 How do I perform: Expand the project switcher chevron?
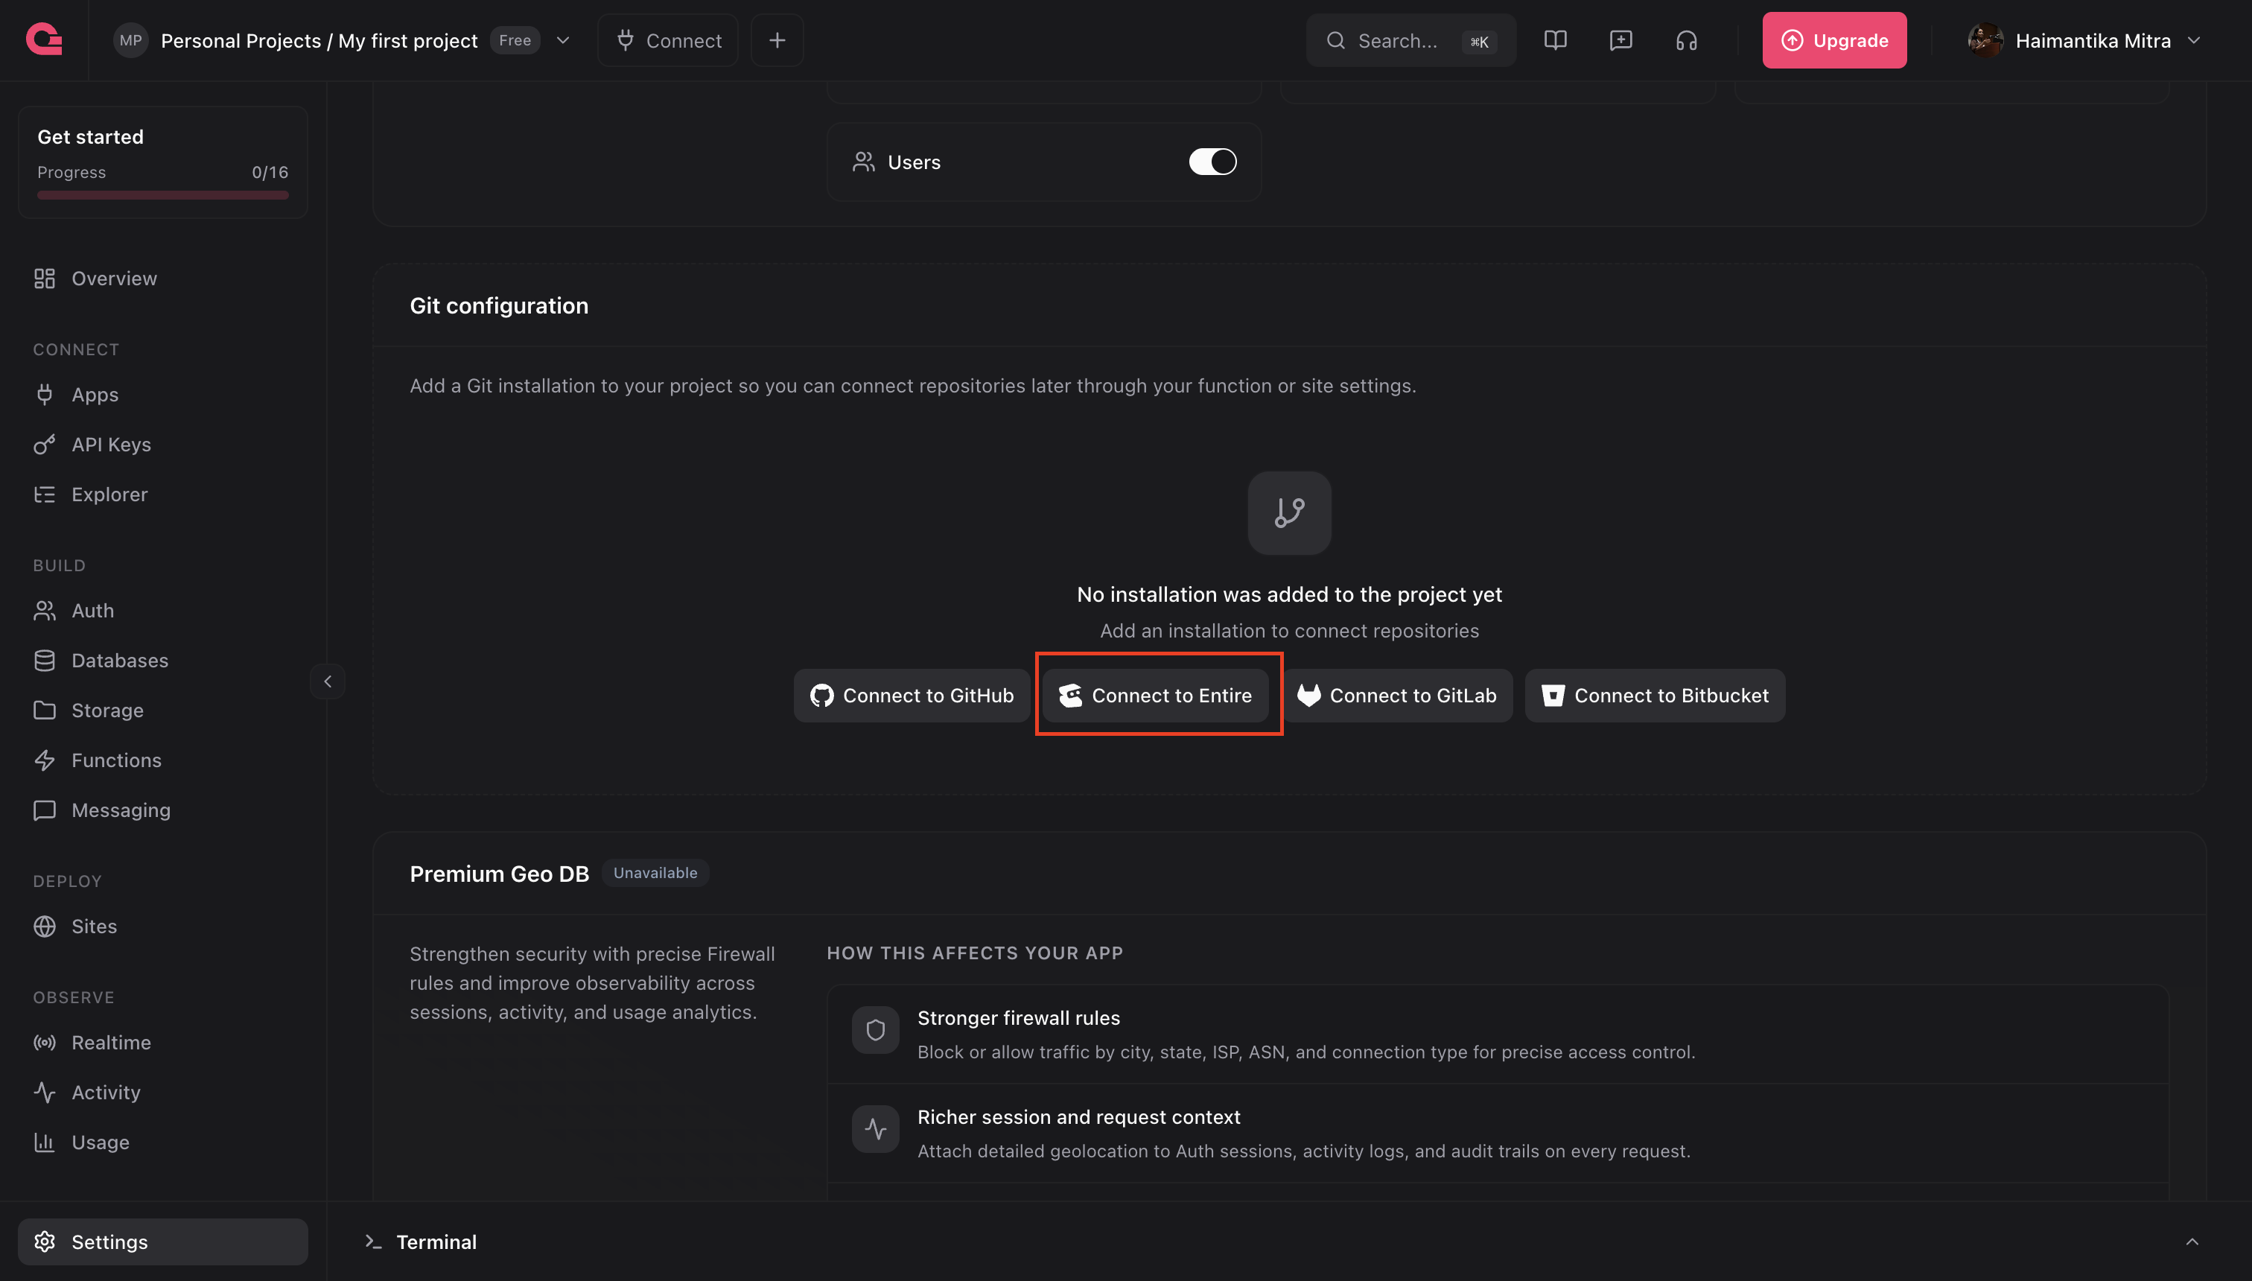point(563,40)
